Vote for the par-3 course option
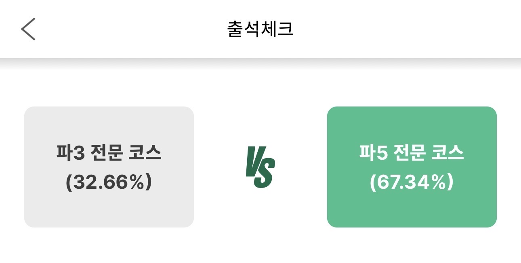This screenshot has height=263, width=521. [x=109, y=167]
